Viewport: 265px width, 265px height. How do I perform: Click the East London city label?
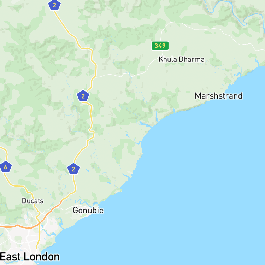[x=30, y=257]
